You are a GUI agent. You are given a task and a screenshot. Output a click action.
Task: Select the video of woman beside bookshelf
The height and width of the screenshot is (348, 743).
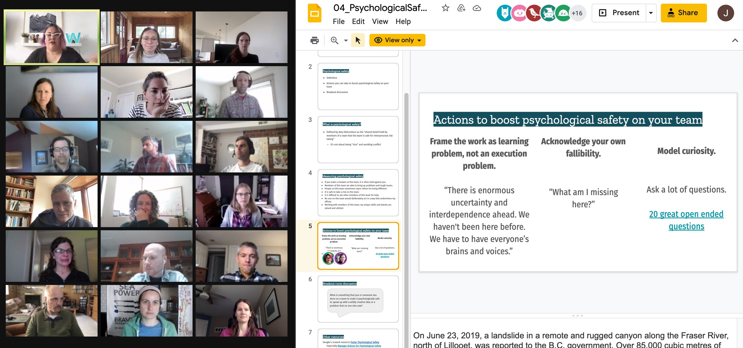52,201
